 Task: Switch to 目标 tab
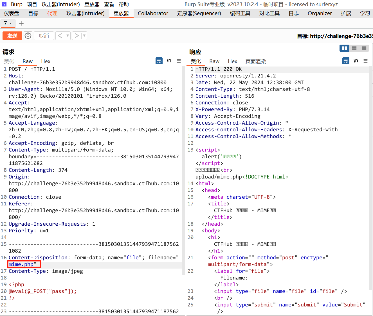click(x=33, y=13)
